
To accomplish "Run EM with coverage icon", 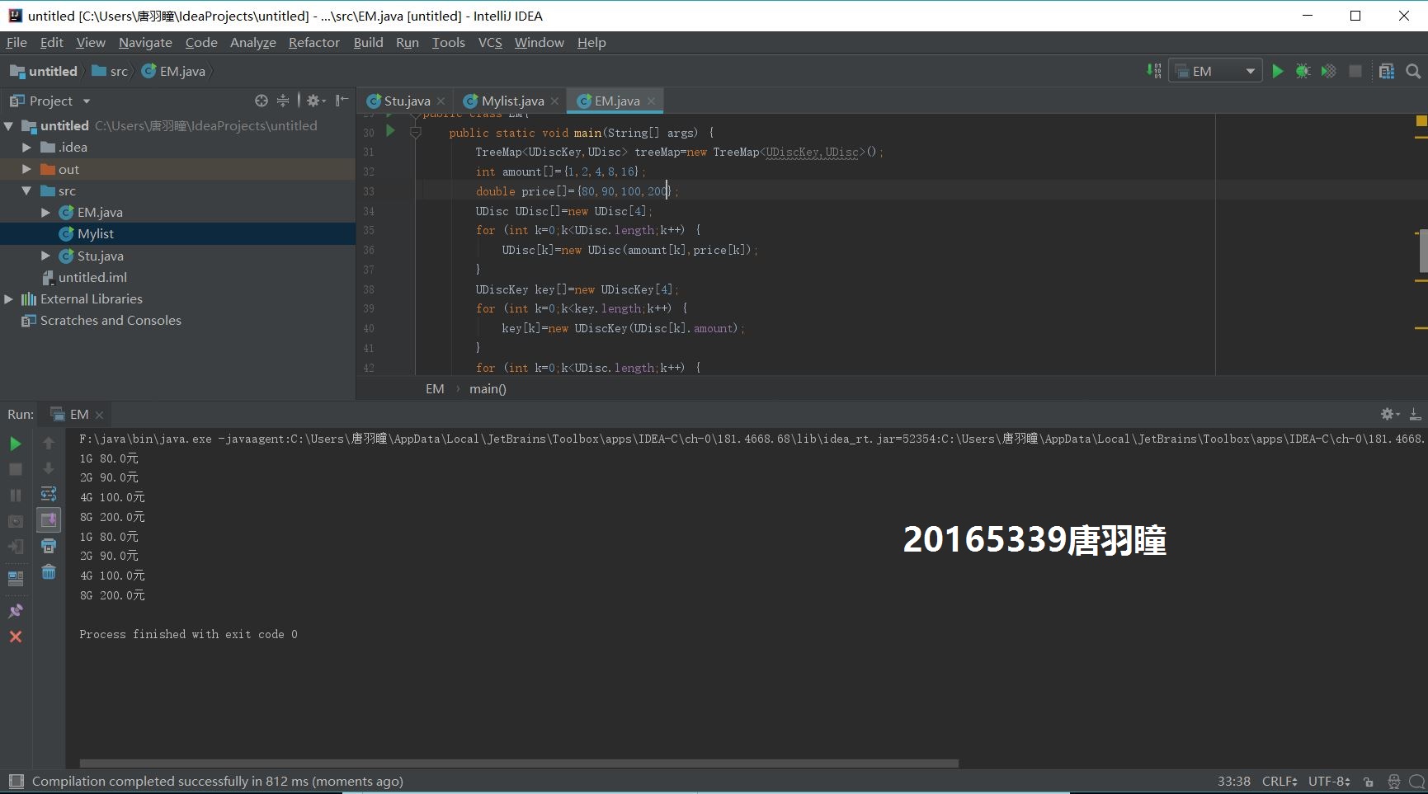I will (x=1328, y=72).
